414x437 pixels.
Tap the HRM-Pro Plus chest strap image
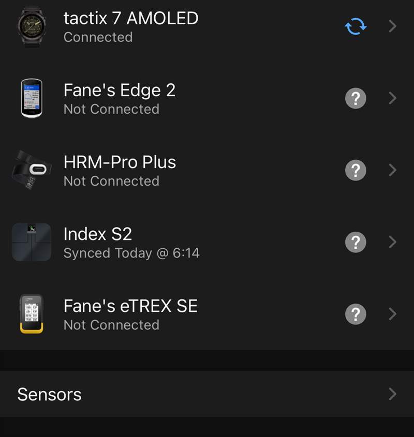32,170
